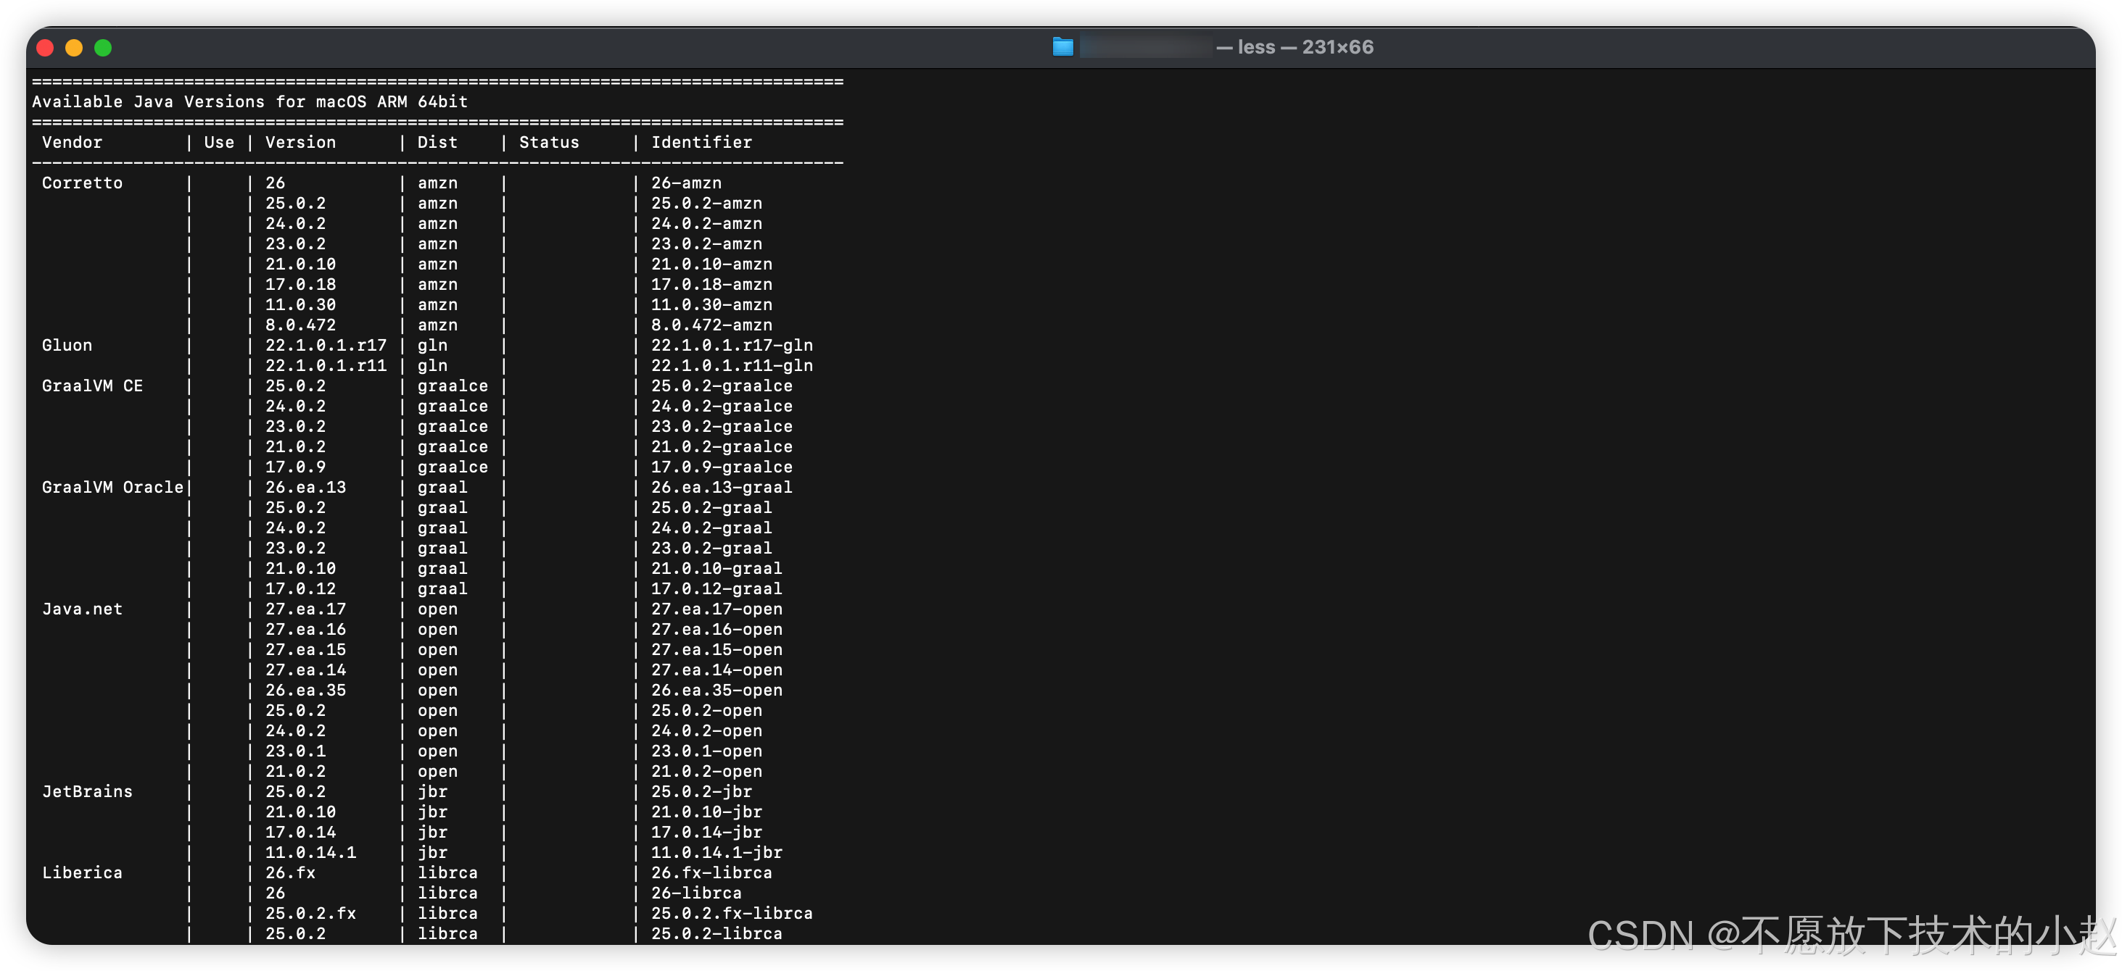Click the Vendor column header

coord(73,142)
